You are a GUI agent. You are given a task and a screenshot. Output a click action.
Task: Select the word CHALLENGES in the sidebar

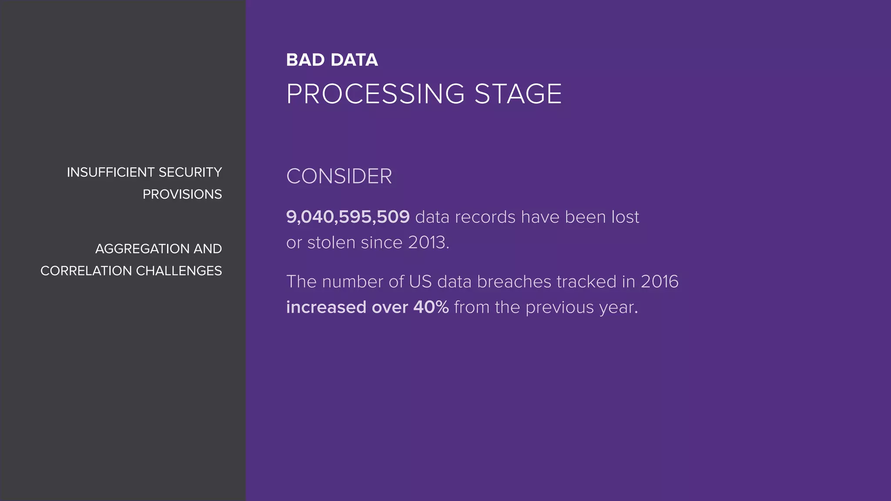point(179,271)
